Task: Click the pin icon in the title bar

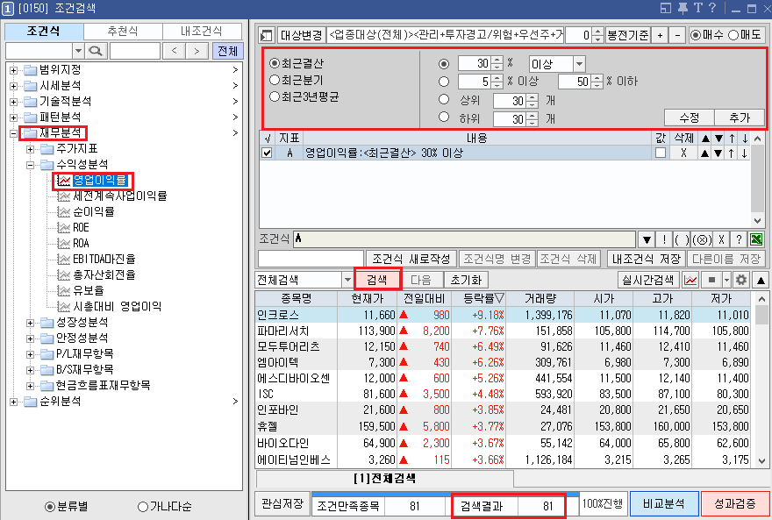Action: tap(683, 8)
